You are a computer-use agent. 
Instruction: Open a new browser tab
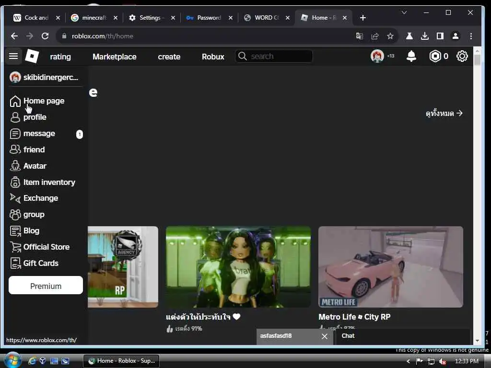(x=363, y=18)
